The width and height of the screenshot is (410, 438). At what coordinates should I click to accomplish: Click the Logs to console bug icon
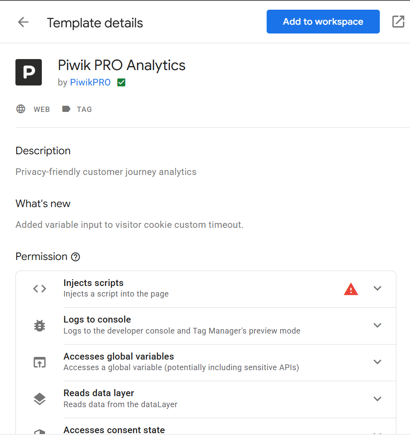coord(40,326)
